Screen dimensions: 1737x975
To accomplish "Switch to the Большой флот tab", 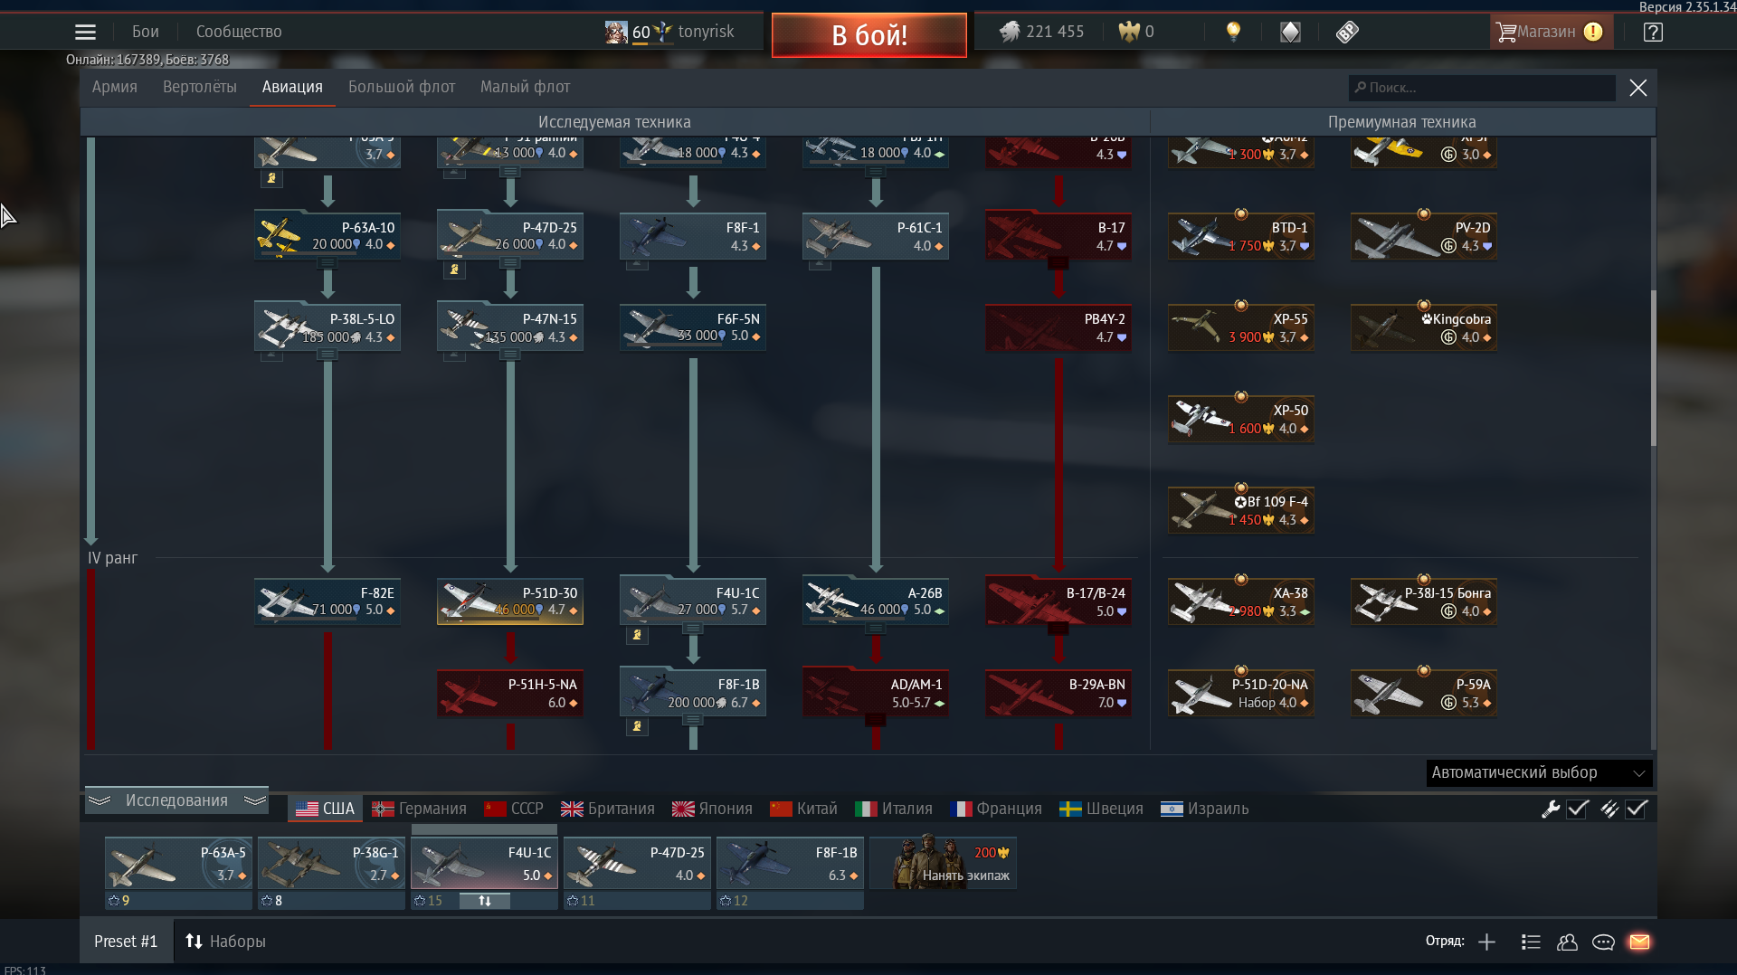I will (x=402, y=87).
